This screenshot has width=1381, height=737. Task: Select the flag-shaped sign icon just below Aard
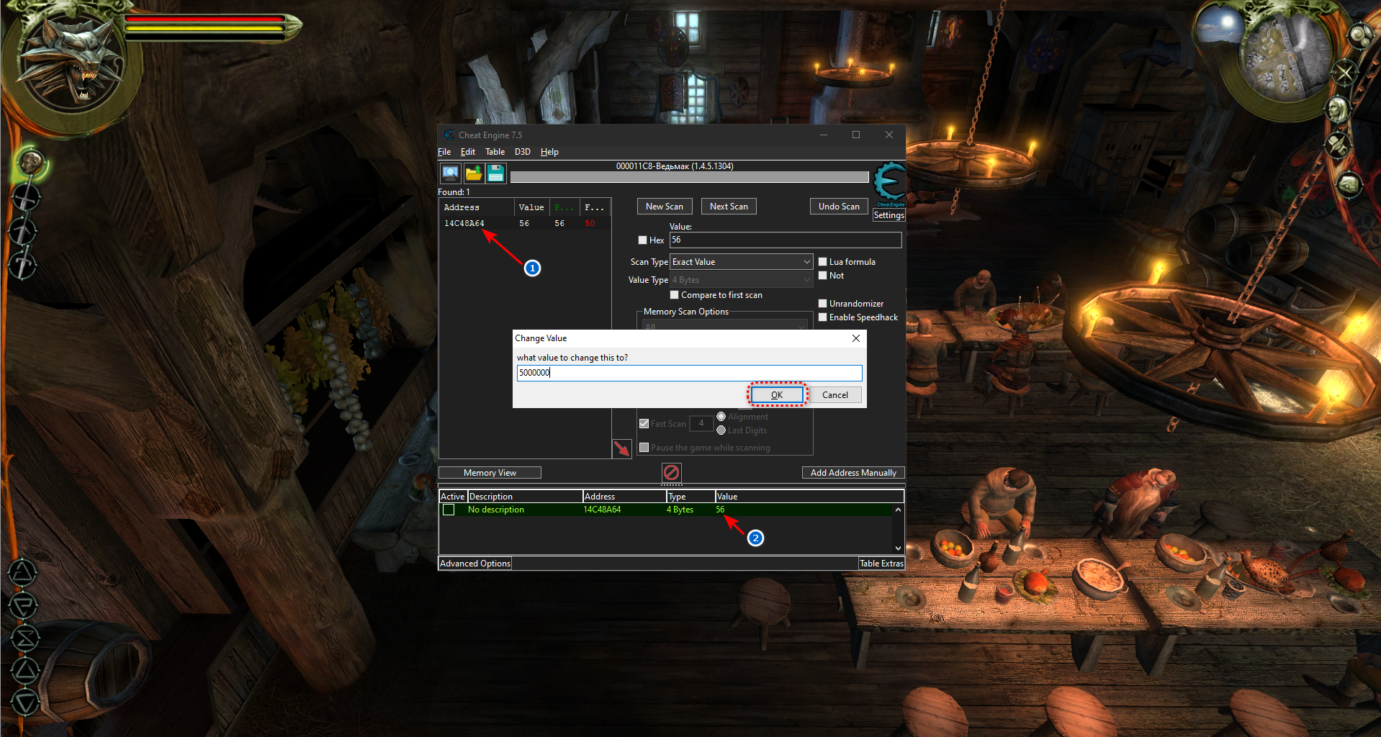click(22, 605)
